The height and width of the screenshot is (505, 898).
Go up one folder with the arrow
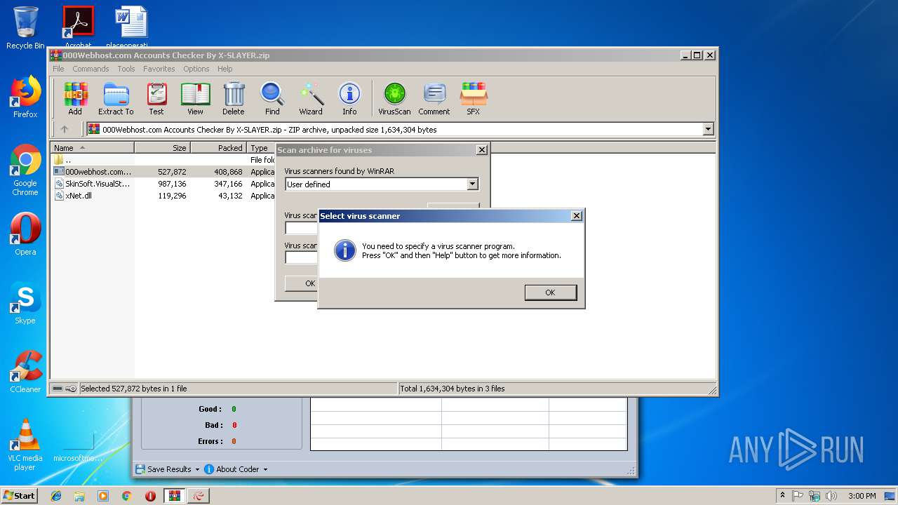point(65,129)
